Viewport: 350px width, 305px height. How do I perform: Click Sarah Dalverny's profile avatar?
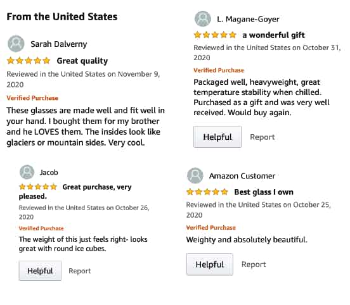coord(16,44)
